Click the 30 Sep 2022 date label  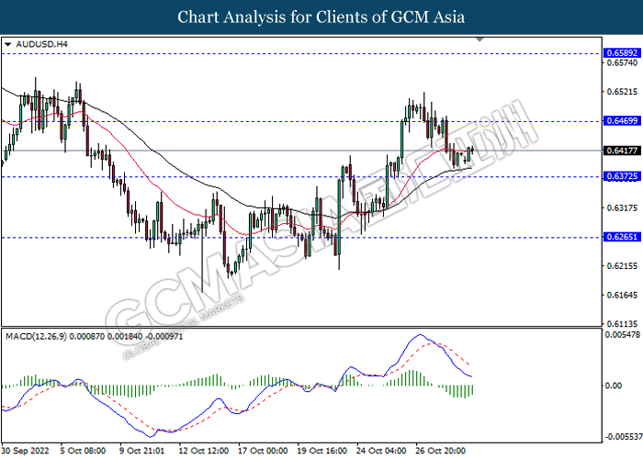click(26, 451)
